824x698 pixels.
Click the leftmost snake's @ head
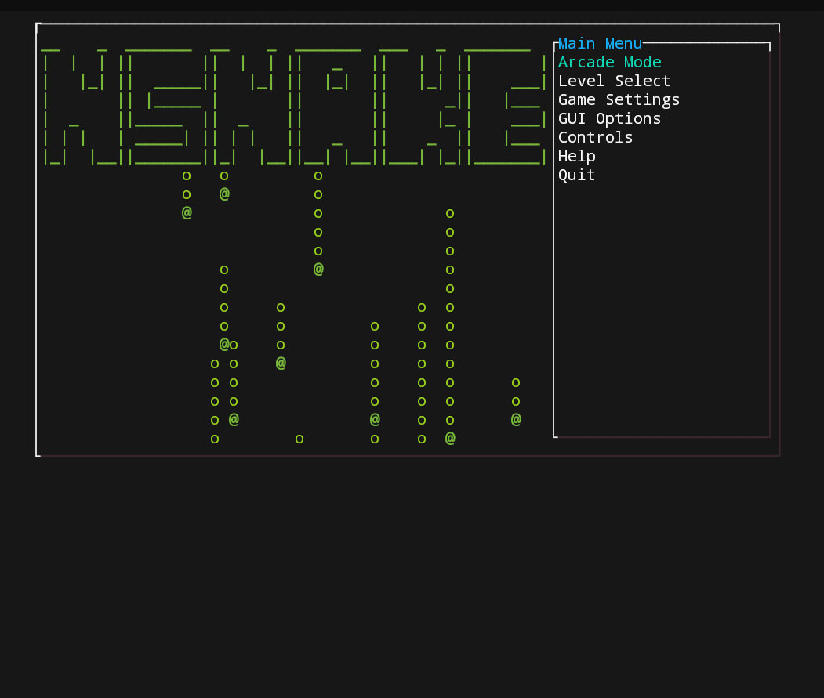point(187,213)
